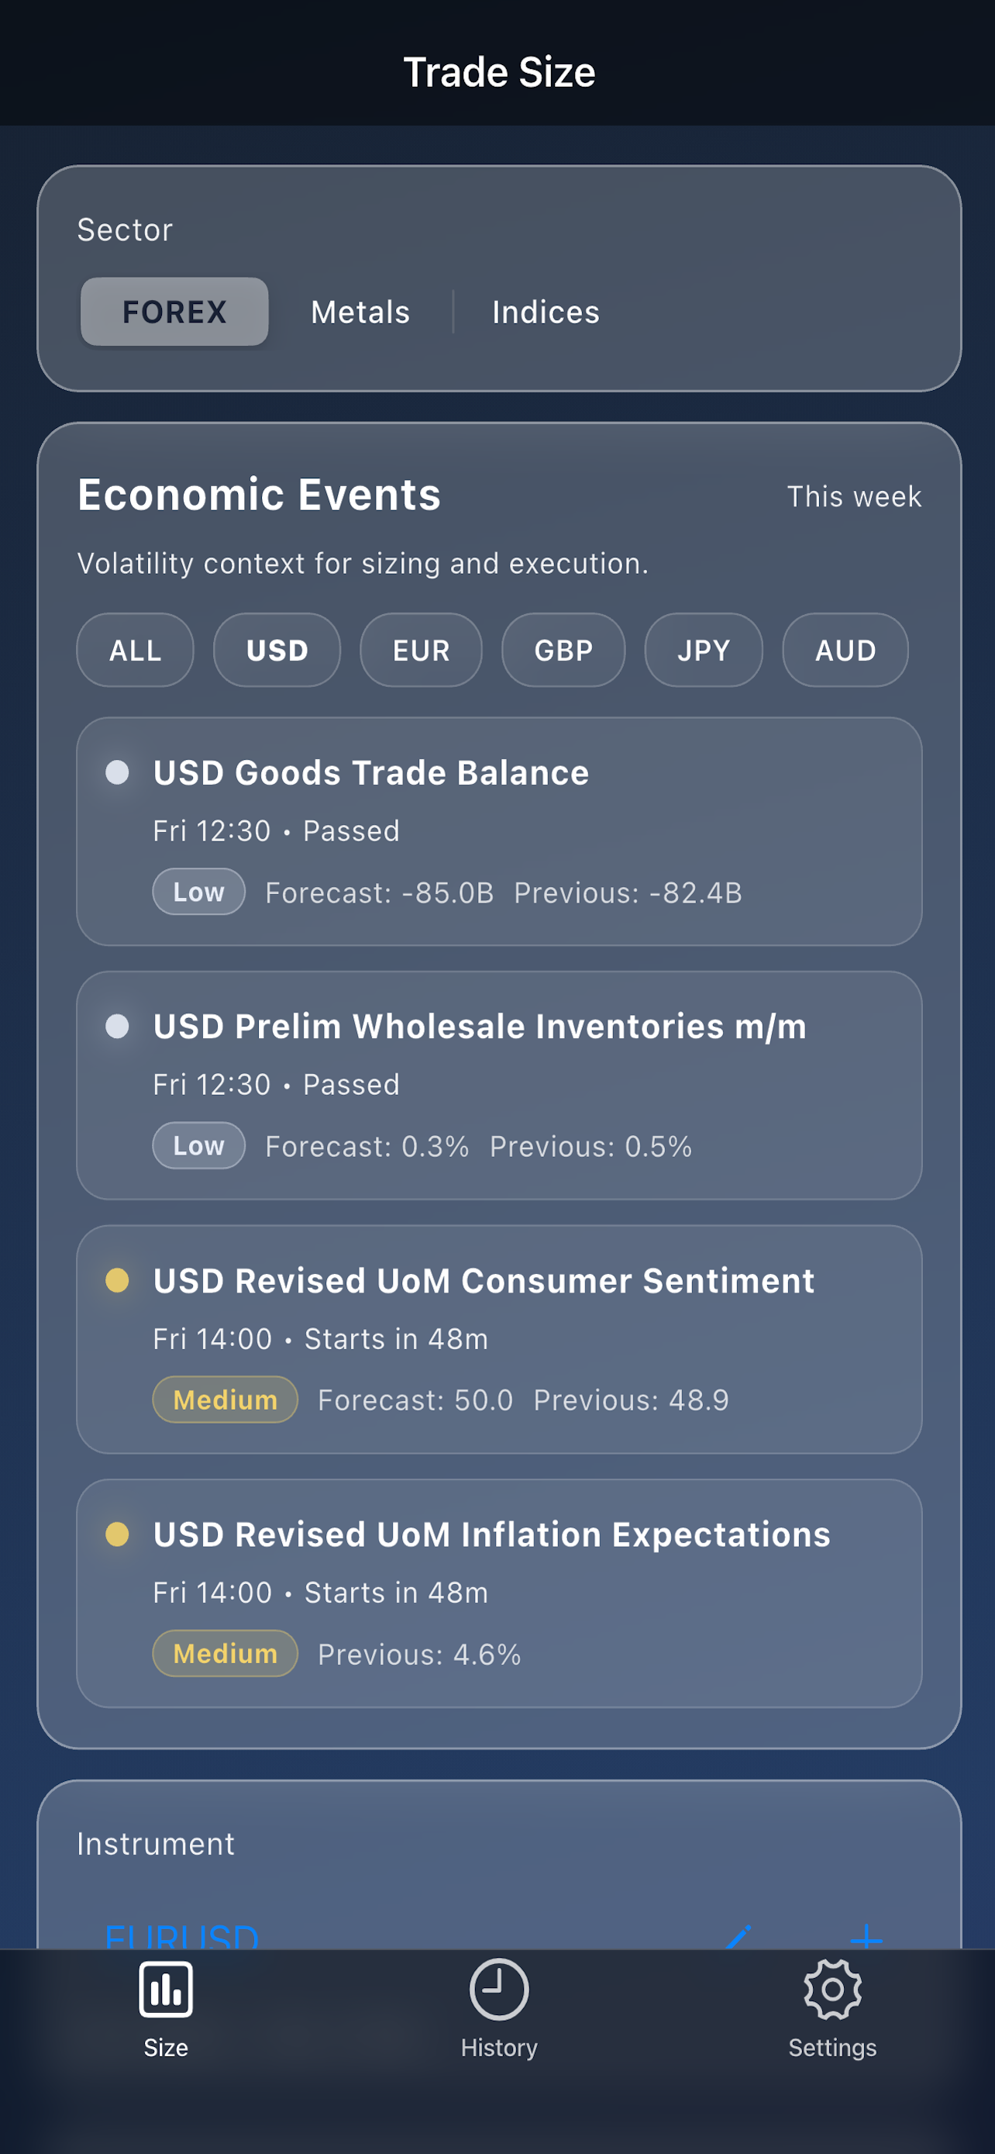995x2154 pixels.
Task: Open the USD Prelim Wholesale Inventories event card
Action: (499, 1086)
